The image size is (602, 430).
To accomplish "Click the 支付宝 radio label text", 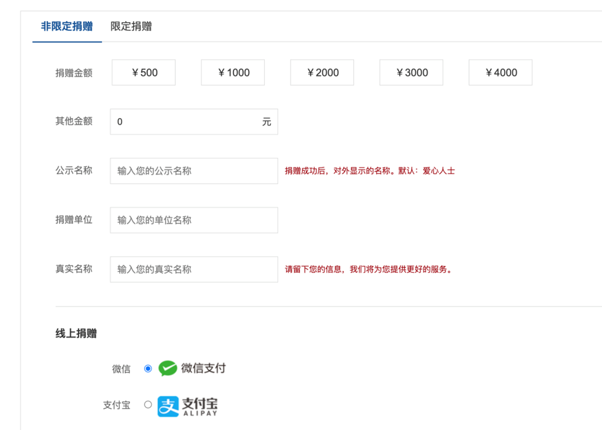I will tap(116, 405).
